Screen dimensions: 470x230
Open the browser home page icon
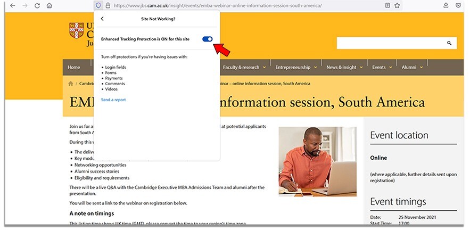pos(50,5)
